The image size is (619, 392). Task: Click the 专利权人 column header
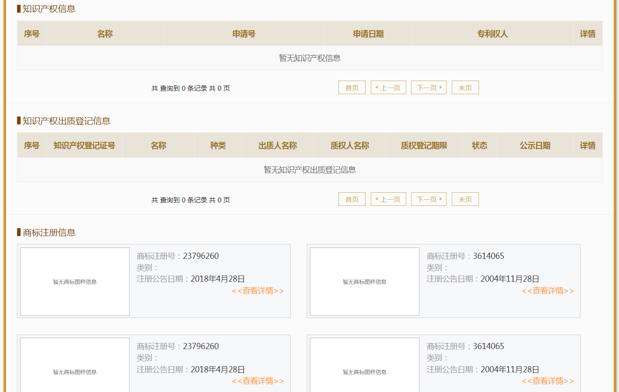click(x=492, y=34)
